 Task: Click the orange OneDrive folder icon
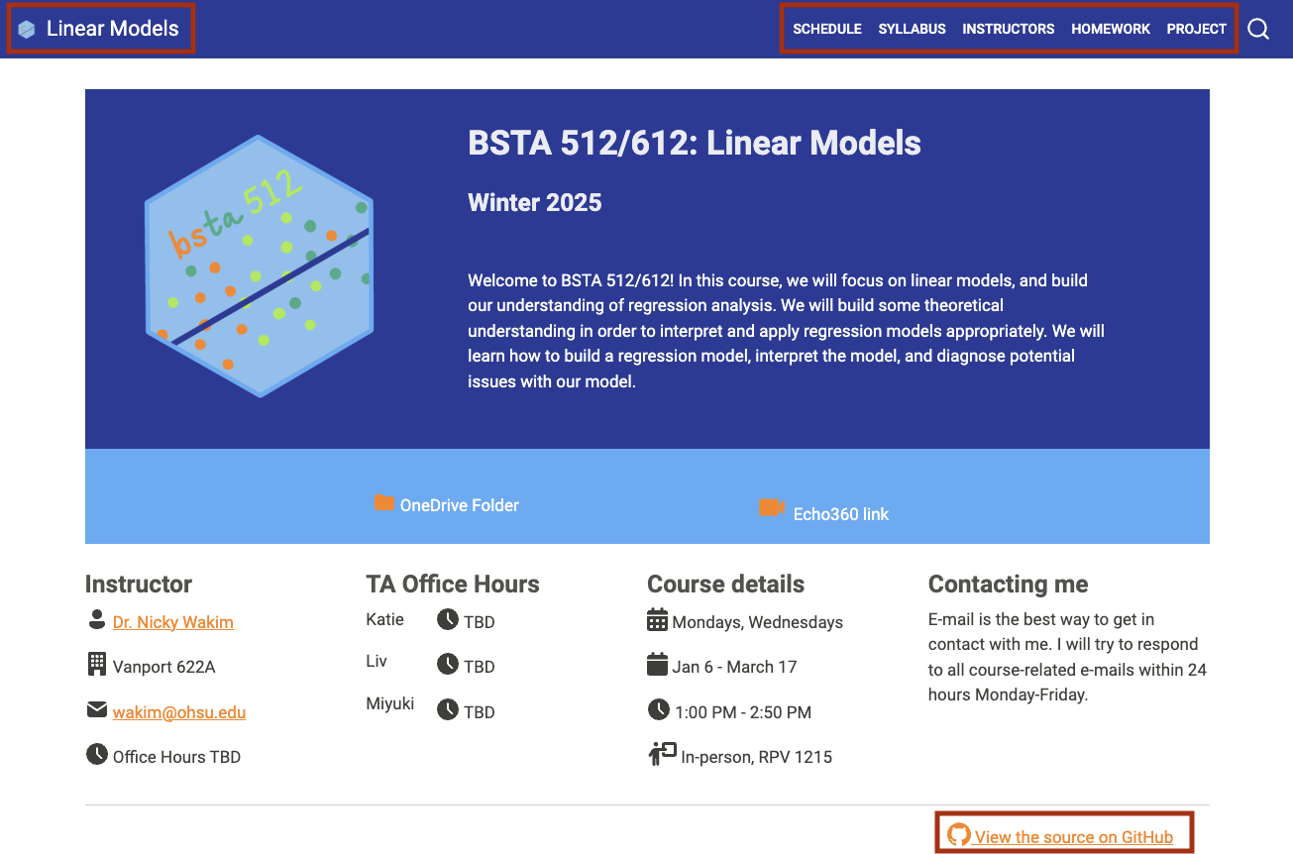click(383, 503)
